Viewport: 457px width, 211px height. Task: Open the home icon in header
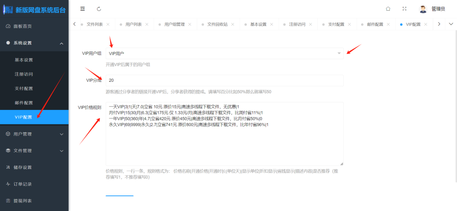click(388, 9)
